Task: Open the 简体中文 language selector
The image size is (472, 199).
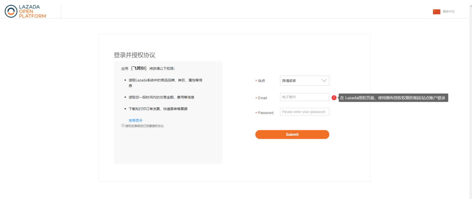Action: coord(449,12)
